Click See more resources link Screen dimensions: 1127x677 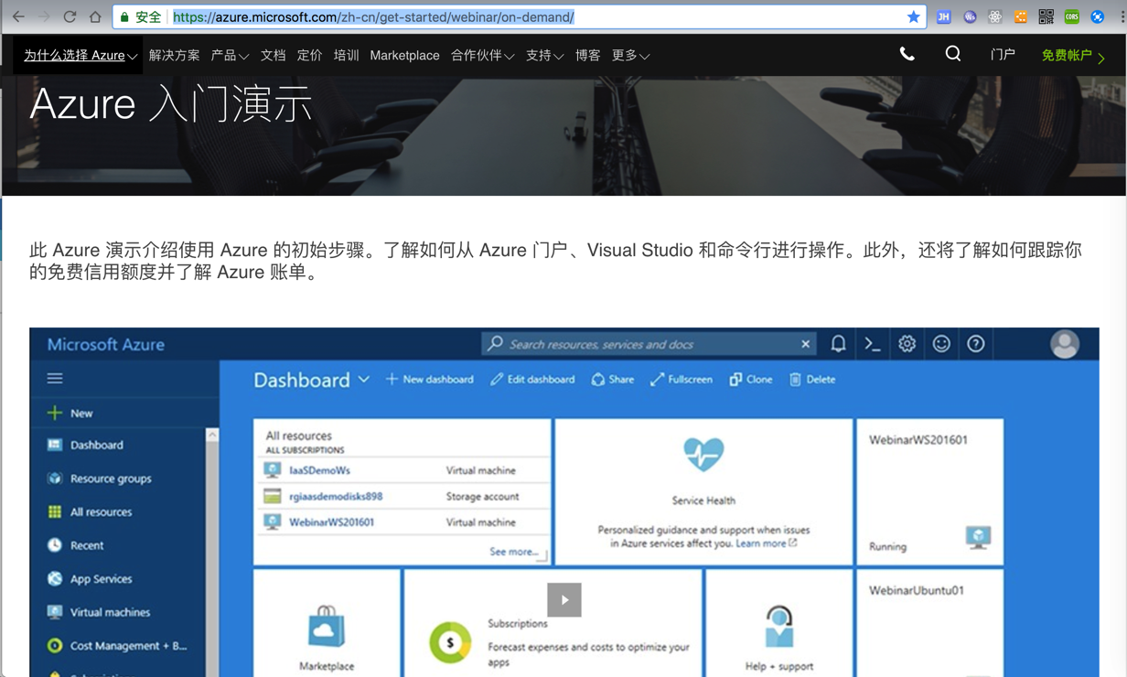tap(513, 552)
